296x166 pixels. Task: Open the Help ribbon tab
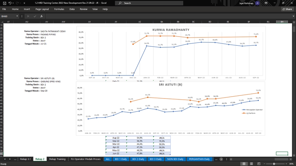[105, 9]
